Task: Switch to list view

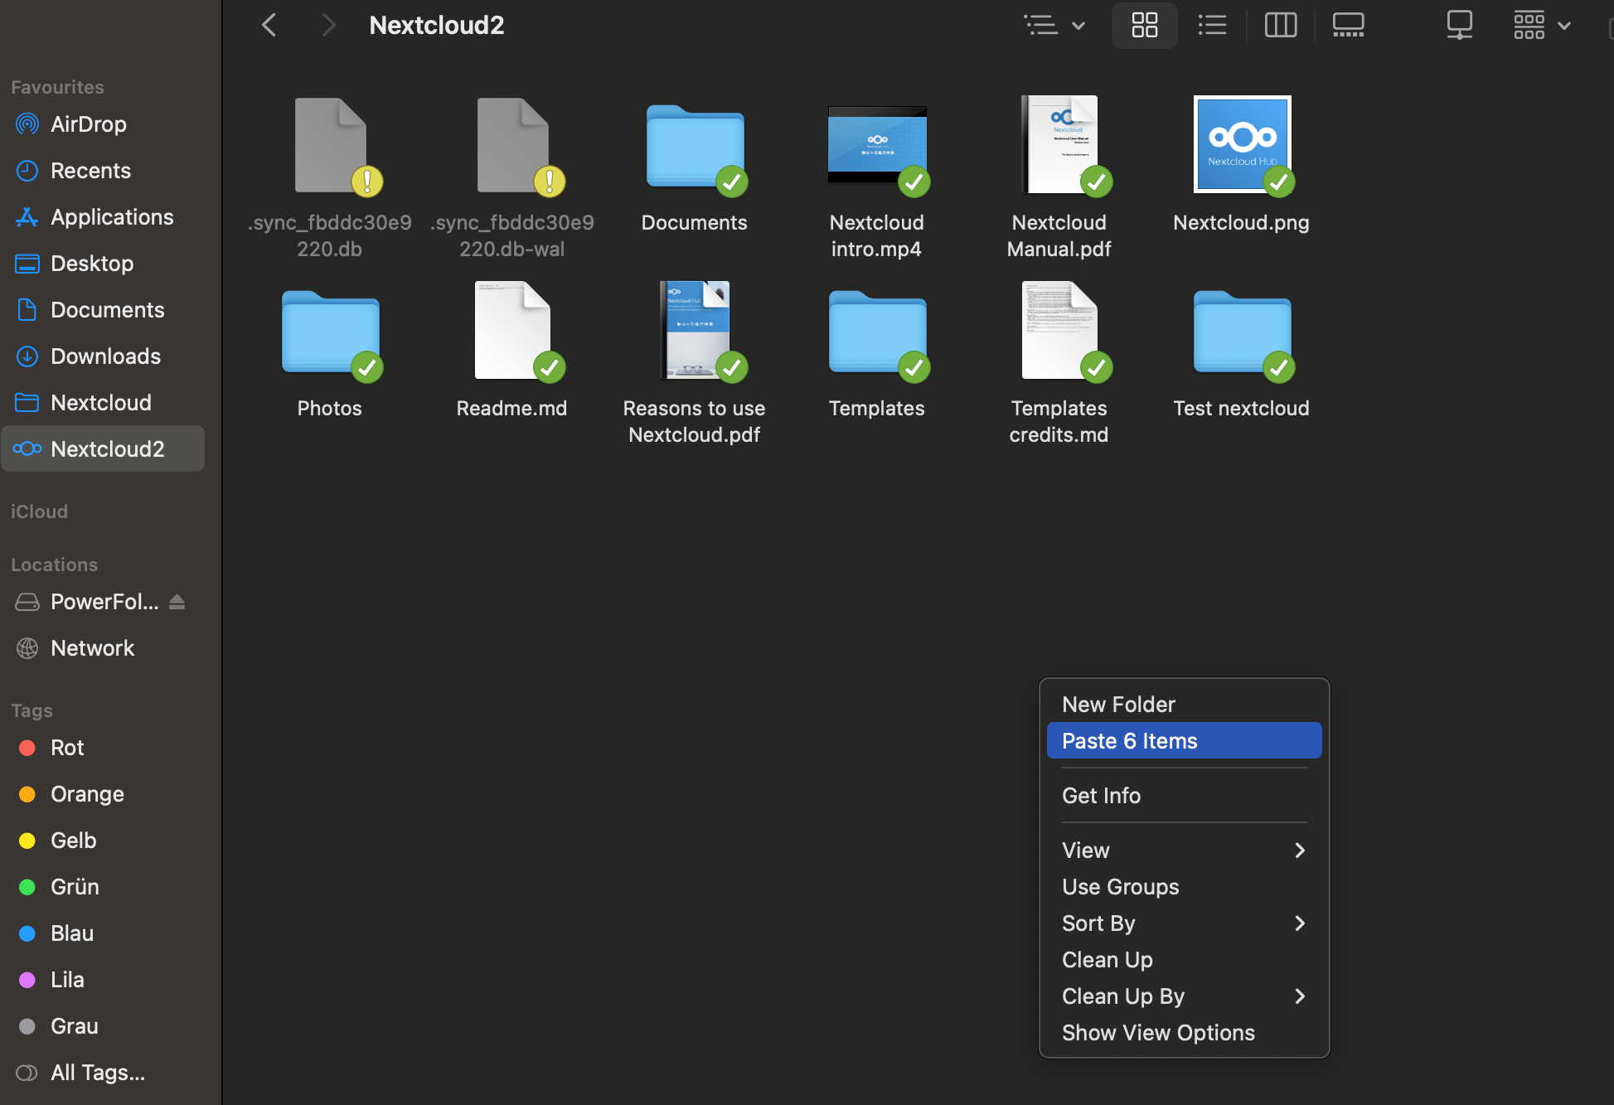Action: click(1212, 25)
